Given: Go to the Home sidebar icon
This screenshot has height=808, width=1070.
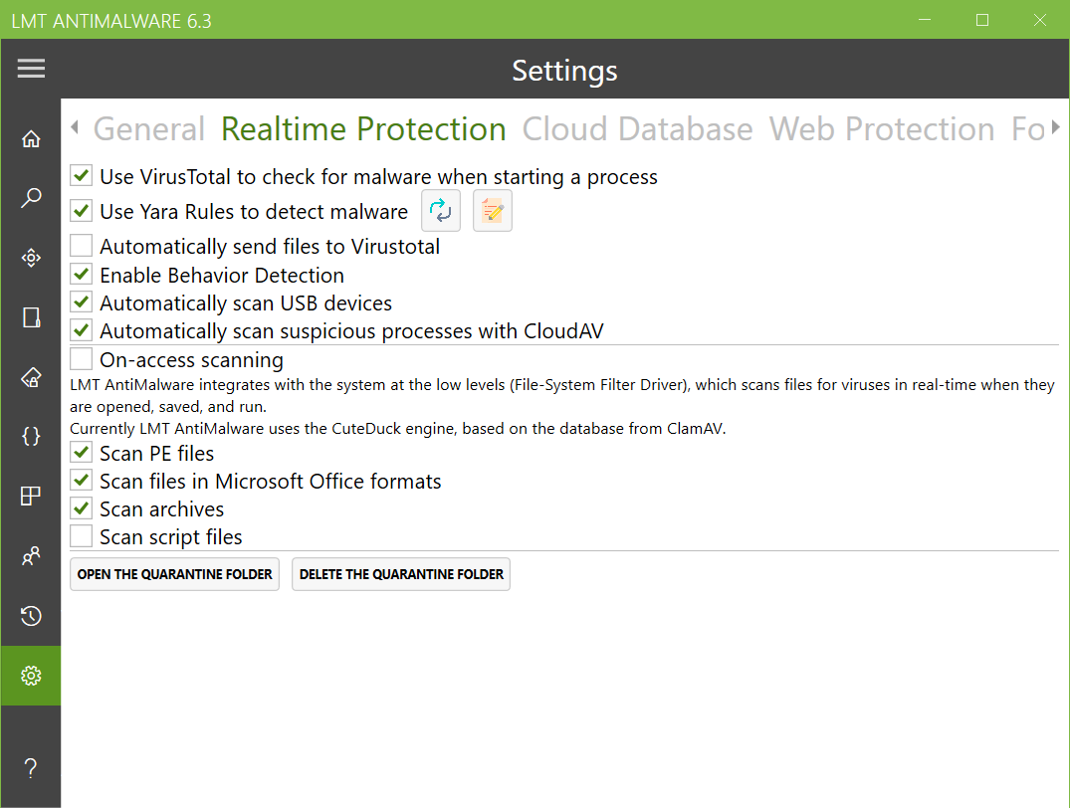Looking at the screenshot, I should (31, 139).
